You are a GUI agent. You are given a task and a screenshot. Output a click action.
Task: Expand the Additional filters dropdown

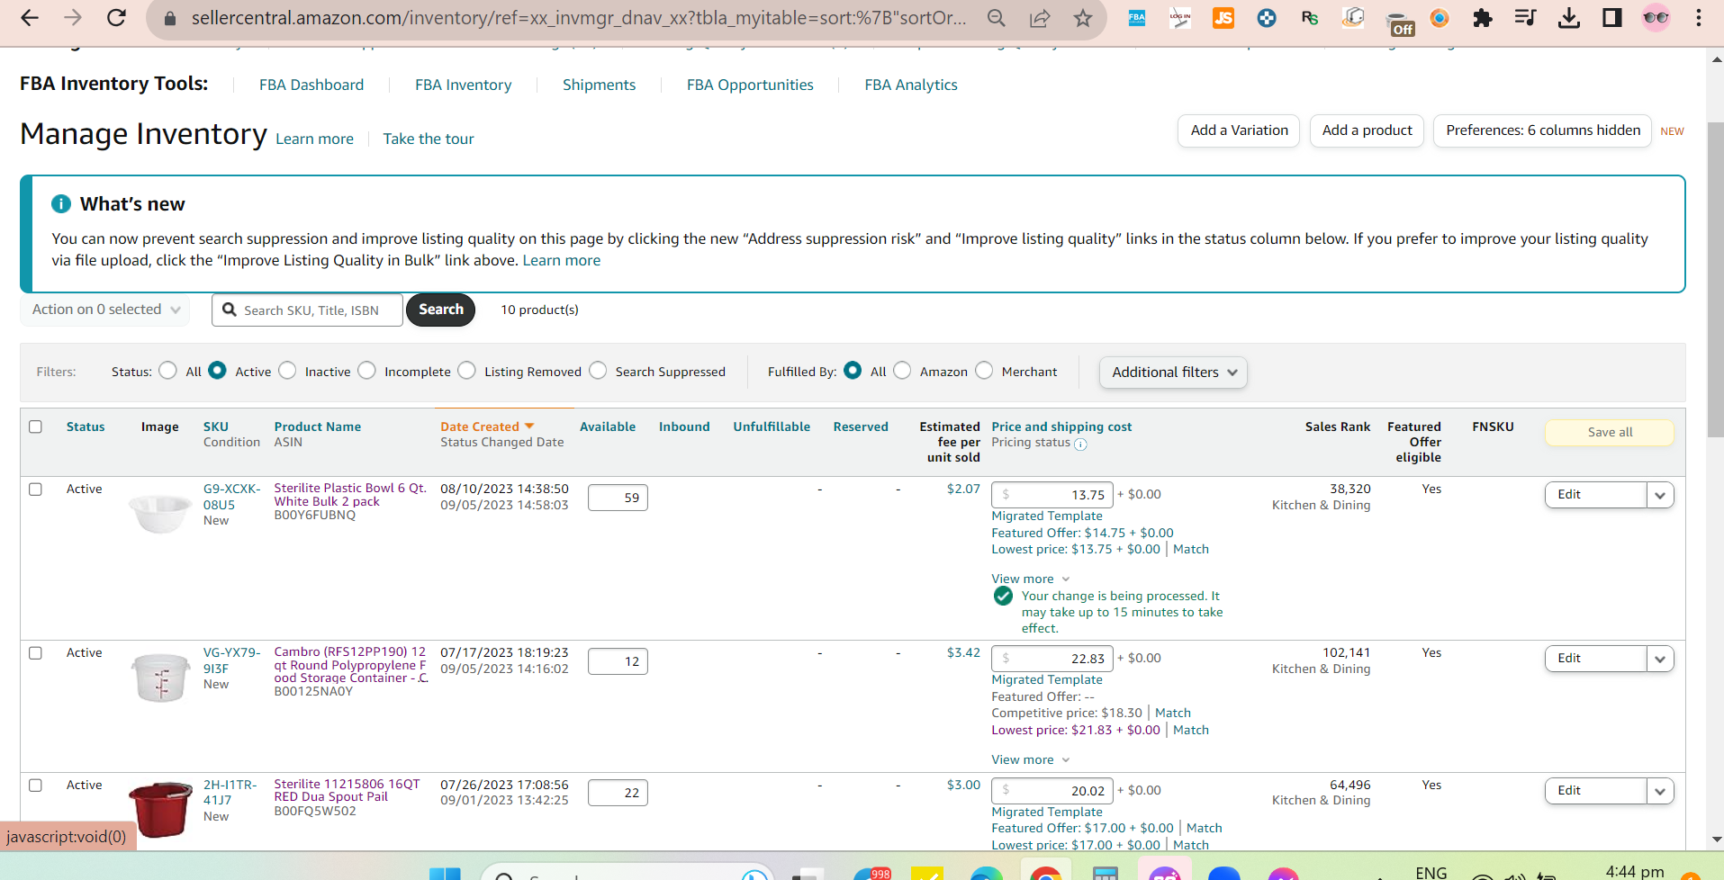click(1173, 373)
